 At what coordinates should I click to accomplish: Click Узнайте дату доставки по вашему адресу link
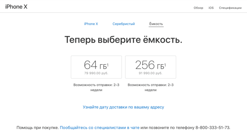click(123, 107)
